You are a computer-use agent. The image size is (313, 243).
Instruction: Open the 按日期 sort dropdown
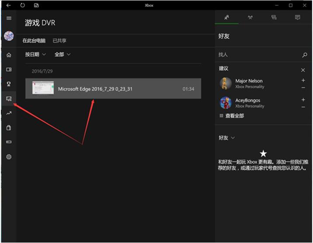pyautogui.click(x=35, y=54)
